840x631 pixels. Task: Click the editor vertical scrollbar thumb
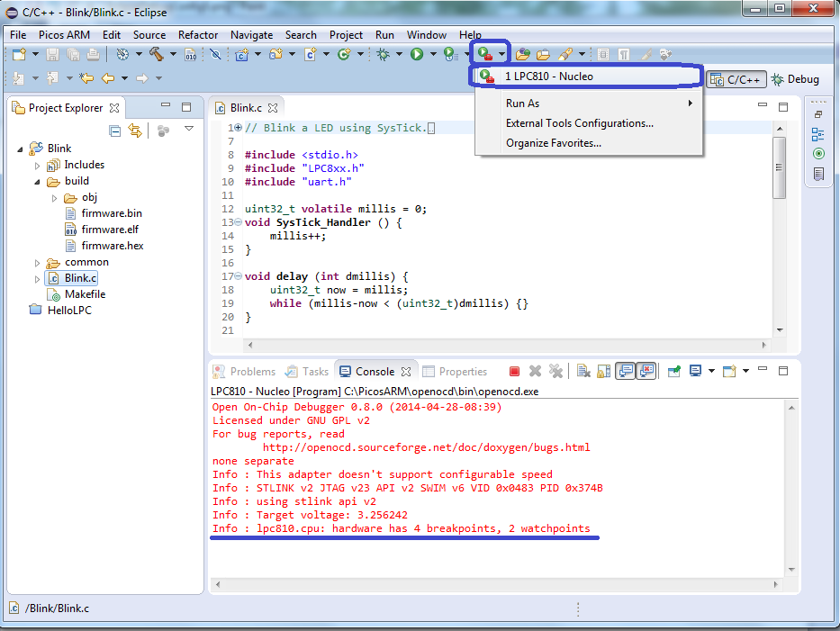(x=780, y=167)
